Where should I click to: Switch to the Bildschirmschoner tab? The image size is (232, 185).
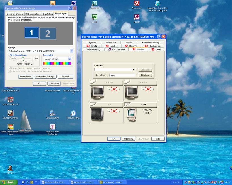click(x=33, y=14)
